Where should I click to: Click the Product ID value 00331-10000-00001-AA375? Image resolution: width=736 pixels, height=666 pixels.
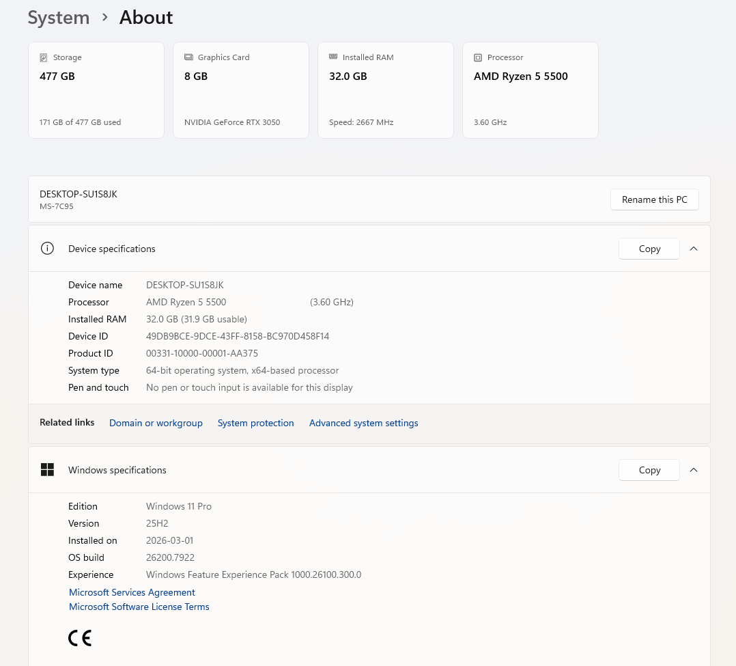click(202, 353)
